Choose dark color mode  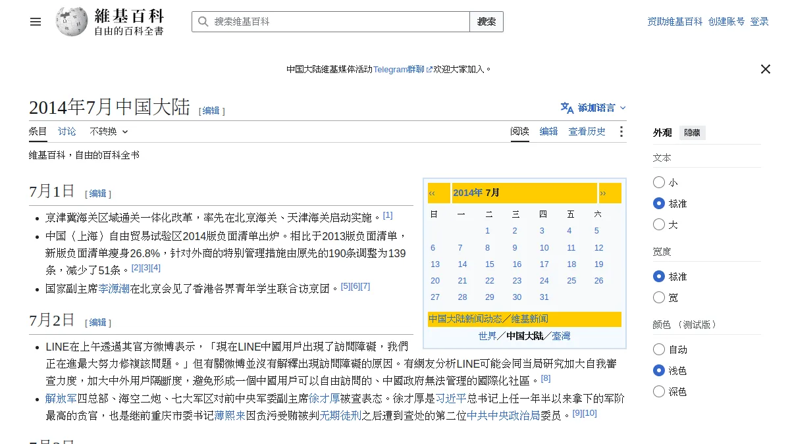659,391
